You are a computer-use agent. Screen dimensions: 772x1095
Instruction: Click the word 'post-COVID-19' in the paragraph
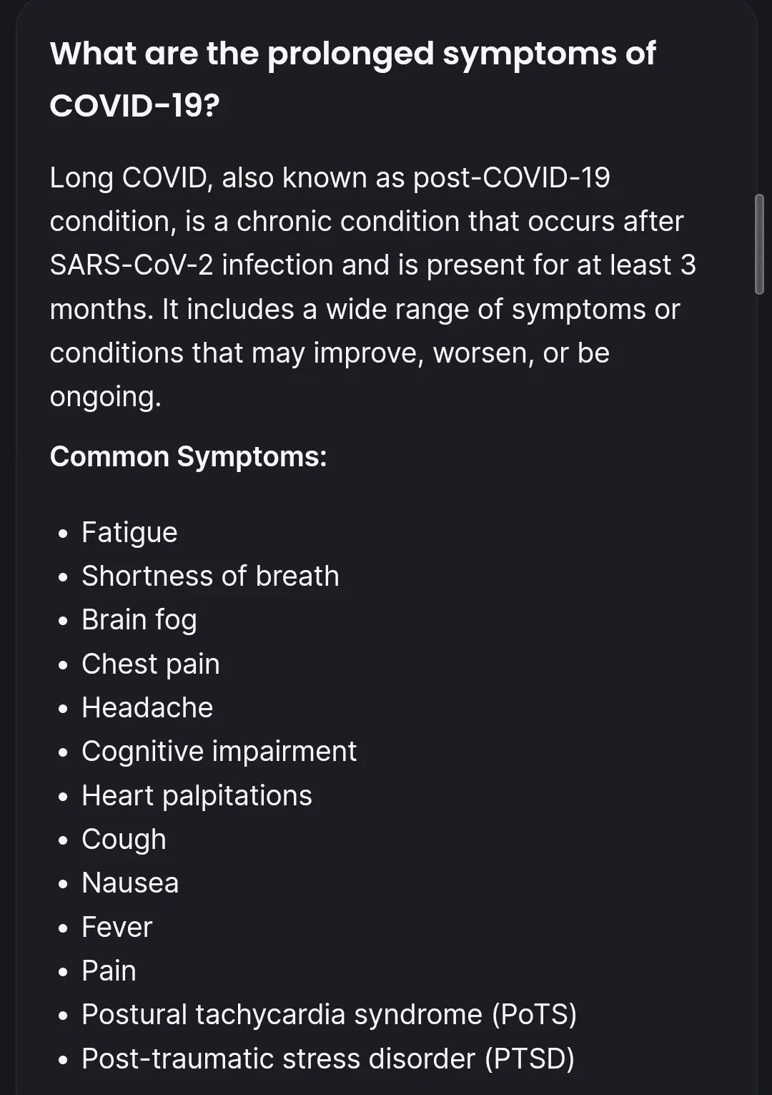511,177
